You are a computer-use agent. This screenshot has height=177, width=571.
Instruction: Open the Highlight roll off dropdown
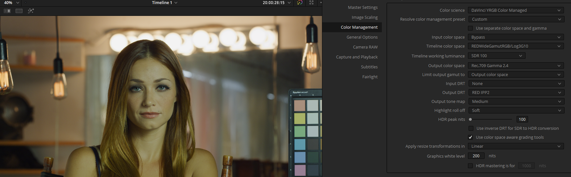tap(516, 110)
